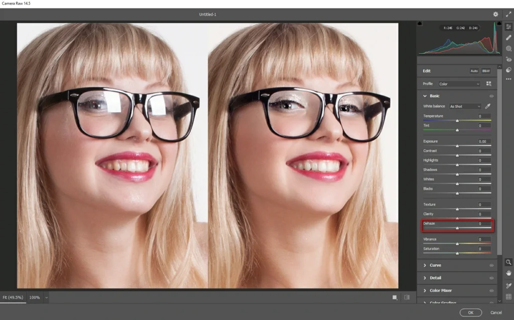514x320 pixels.
Task: Browse profiles with grid icon
Action: pyautogui.click(x=489, y=84)
